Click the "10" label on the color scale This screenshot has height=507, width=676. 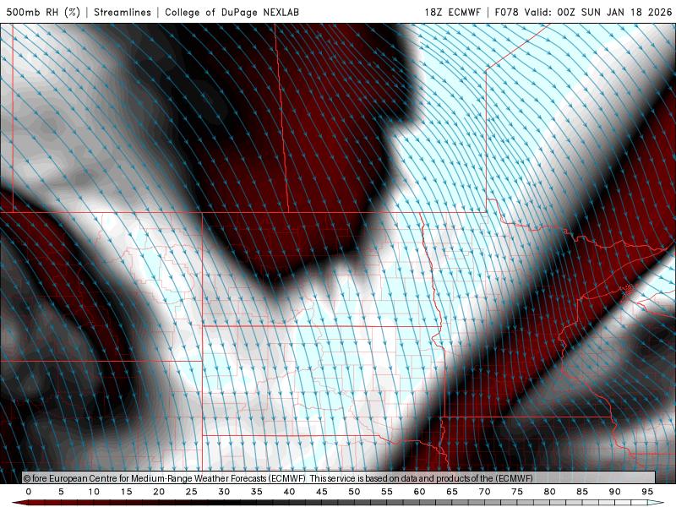94,492
